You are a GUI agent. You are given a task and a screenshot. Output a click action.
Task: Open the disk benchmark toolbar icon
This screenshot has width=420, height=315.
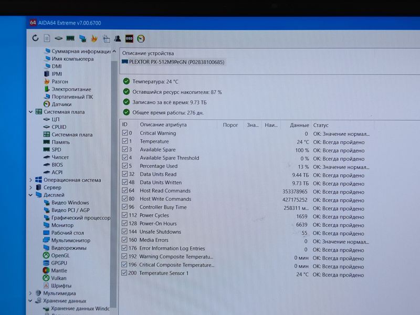point(58,38)
